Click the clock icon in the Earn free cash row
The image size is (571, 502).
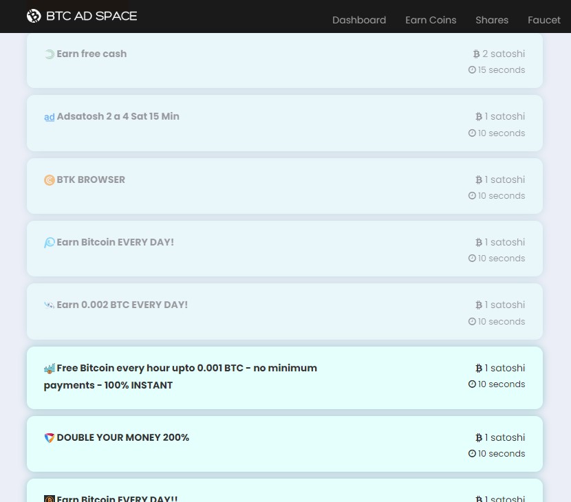click(x=472, y=70)
